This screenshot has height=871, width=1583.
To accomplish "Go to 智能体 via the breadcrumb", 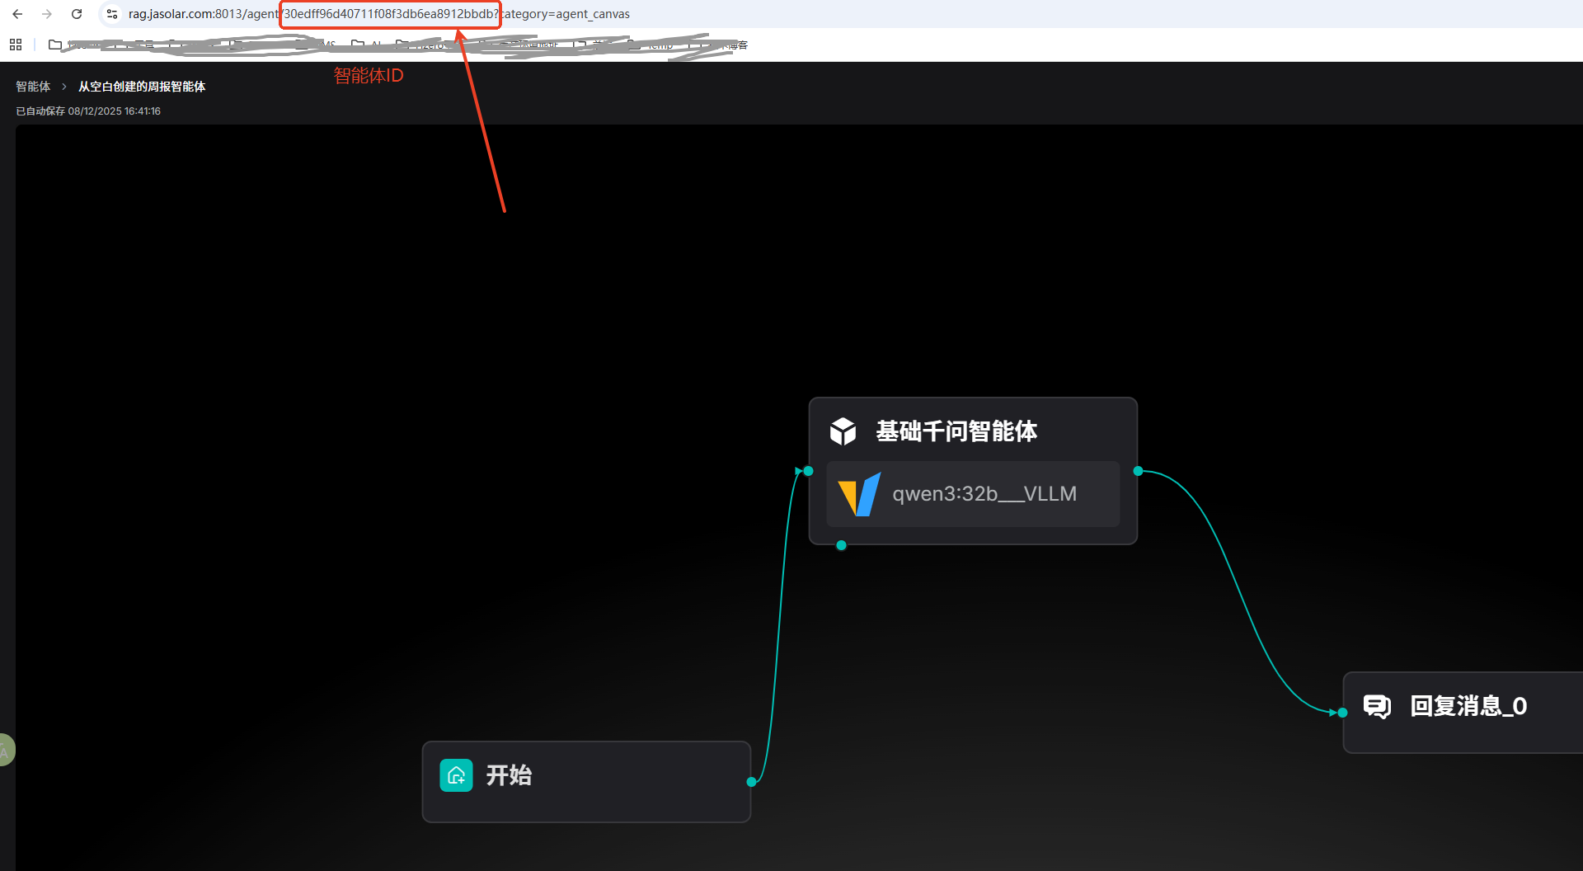I will (33, 87).
